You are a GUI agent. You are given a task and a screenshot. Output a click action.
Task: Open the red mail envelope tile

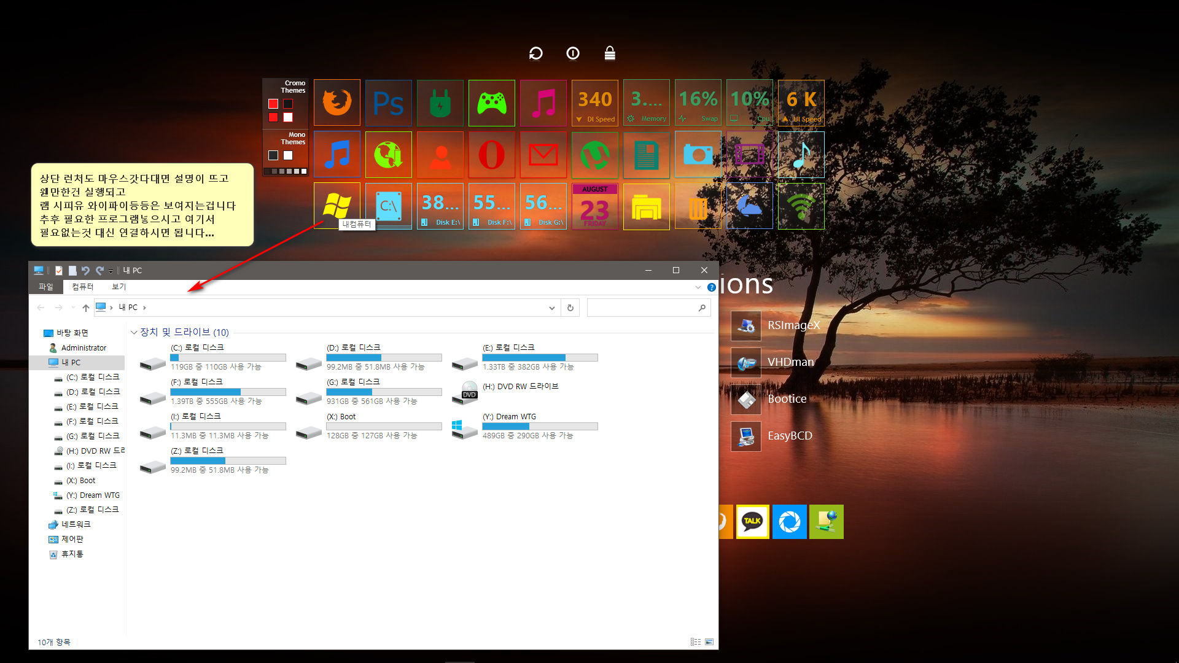tap(543, 155)
